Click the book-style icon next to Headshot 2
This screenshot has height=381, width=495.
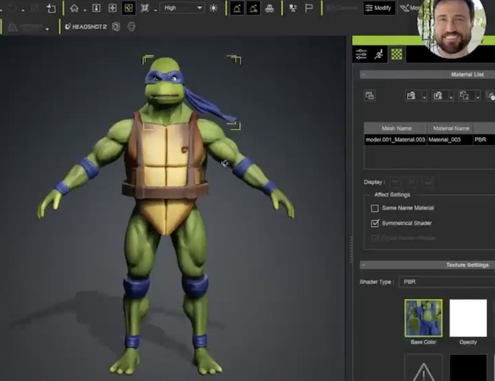click(116, 27)
